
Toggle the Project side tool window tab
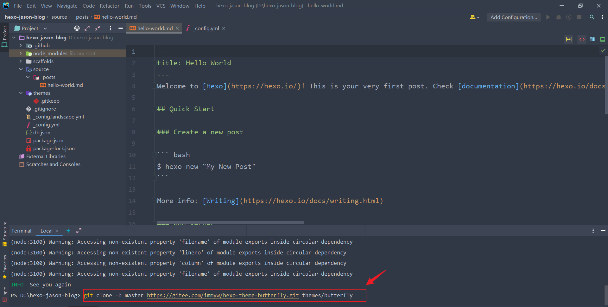pyautogui.click(x=4, y=36)
